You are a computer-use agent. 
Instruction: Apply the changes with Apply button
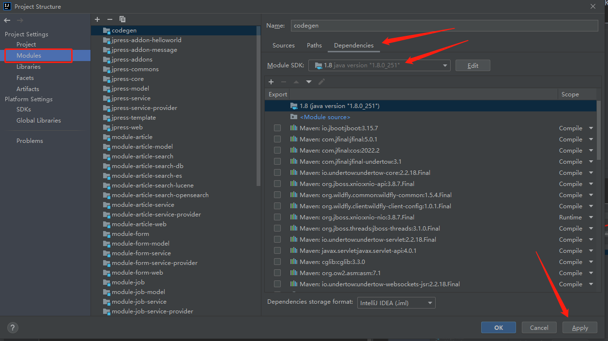coord(580,327)
